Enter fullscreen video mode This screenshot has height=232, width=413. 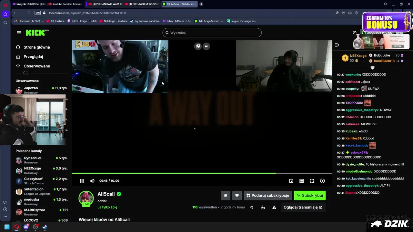312,181
